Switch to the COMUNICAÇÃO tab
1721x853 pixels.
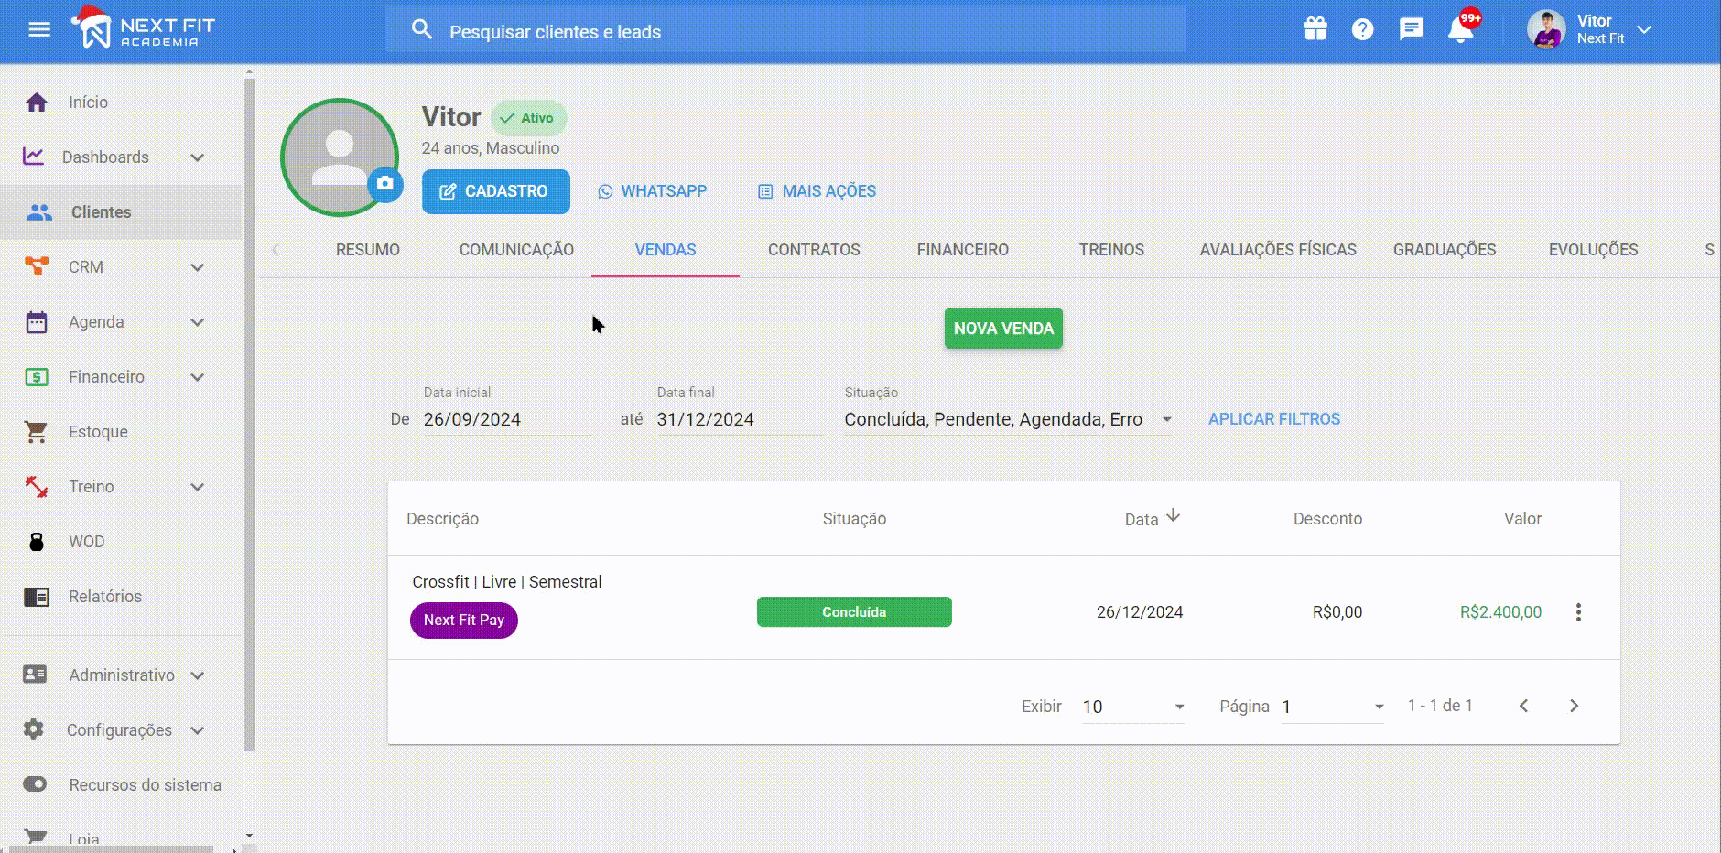[x=516, y=250]
